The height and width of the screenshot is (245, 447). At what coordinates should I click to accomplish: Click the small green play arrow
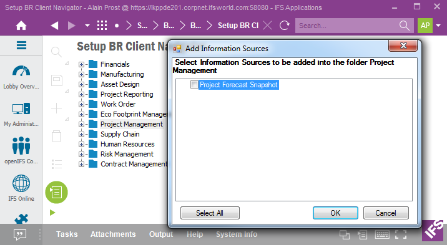tap(52, 213)
